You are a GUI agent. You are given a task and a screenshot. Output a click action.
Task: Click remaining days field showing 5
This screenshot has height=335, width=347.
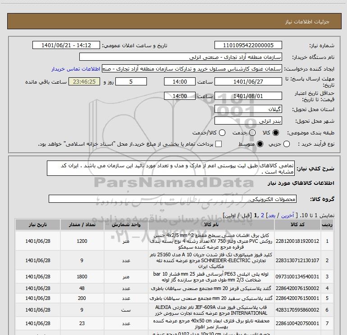[131, 81]
